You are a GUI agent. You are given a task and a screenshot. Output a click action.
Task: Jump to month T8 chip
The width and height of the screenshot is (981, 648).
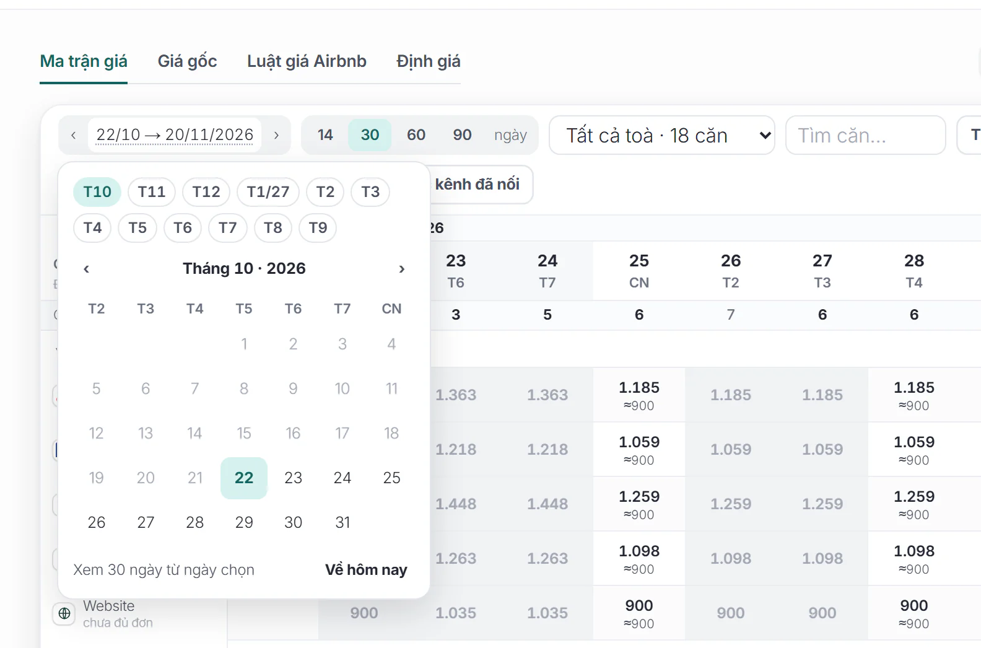pyautogui.click(x=273, y=228)
